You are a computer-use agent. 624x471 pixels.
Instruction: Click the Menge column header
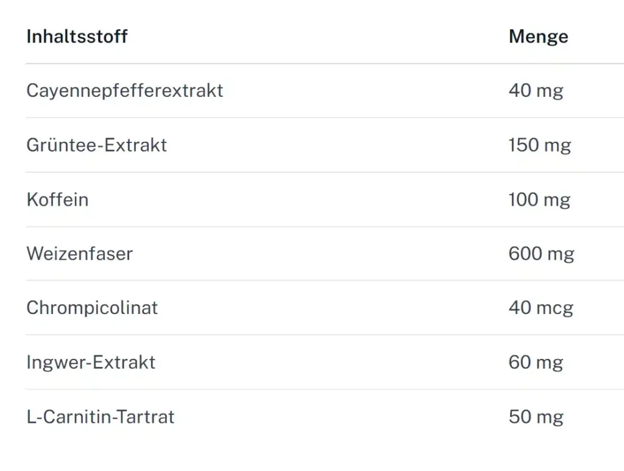coord(538,37)
